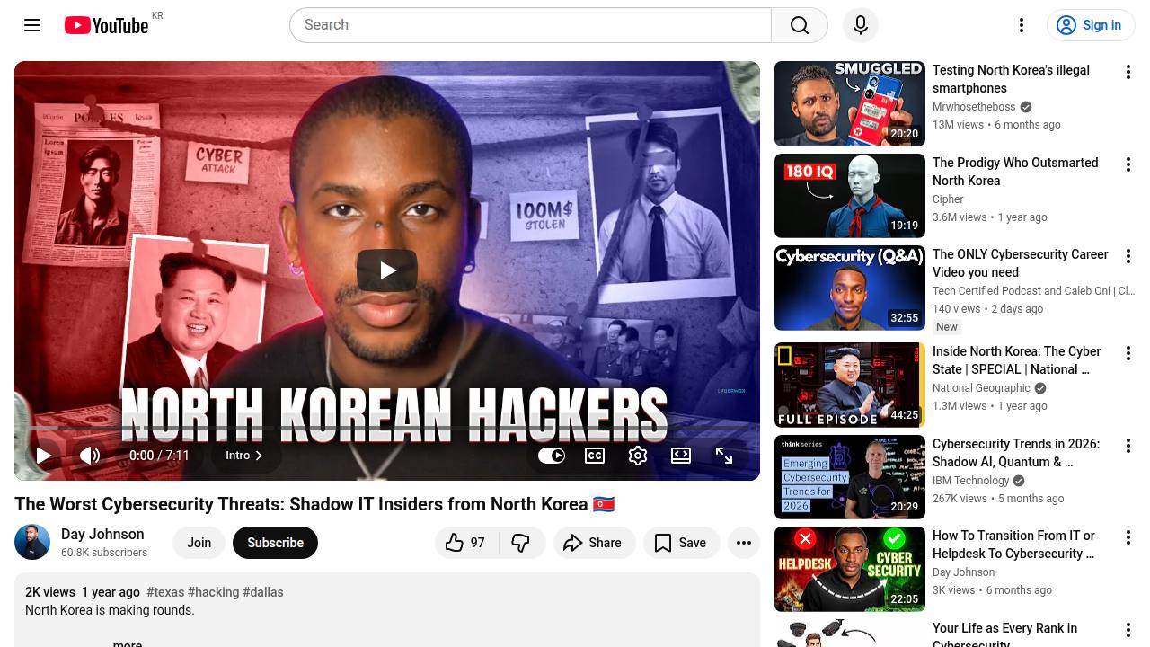The image size is (1150, 647).
Task: Open the #hacking hashtag
Action: [x=214, y=592]
